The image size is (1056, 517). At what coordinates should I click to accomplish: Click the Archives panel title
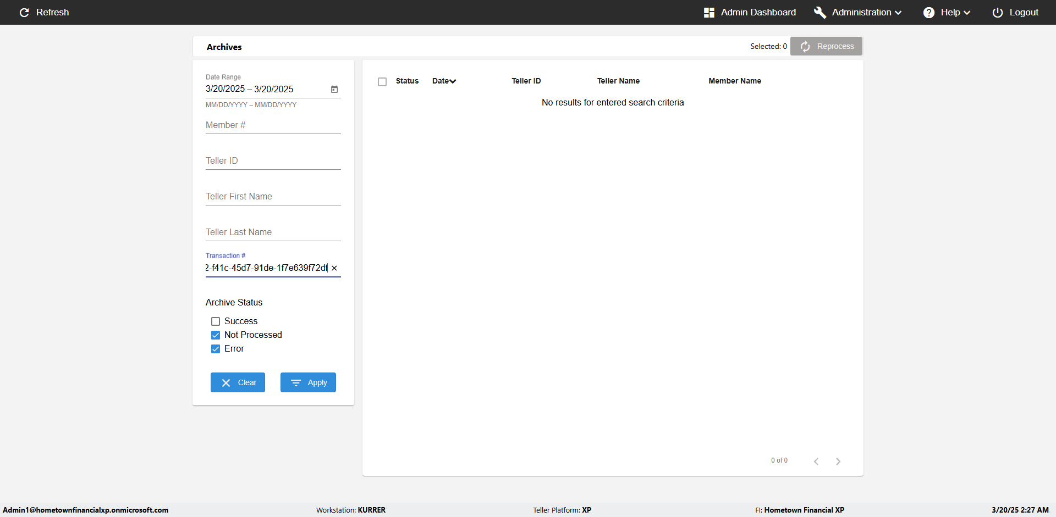click(224, 47)
